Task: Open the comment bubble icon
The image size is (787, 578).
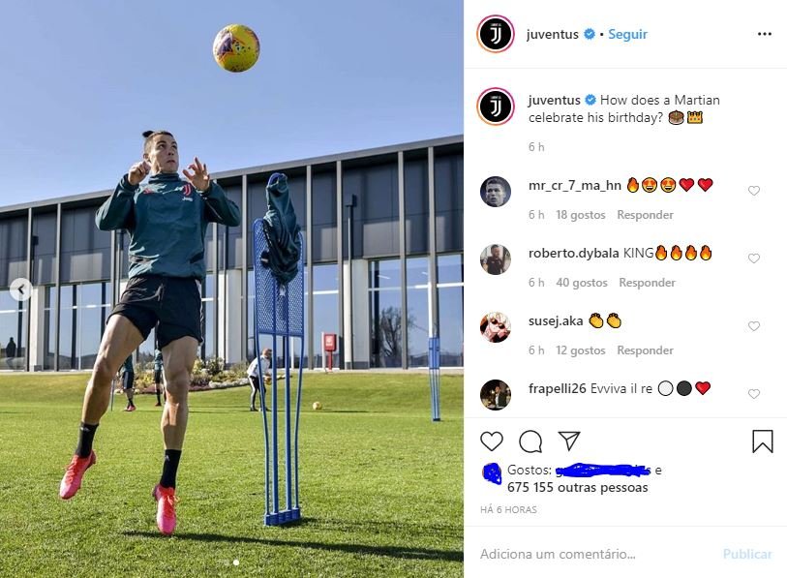Action: coord(530,441)
